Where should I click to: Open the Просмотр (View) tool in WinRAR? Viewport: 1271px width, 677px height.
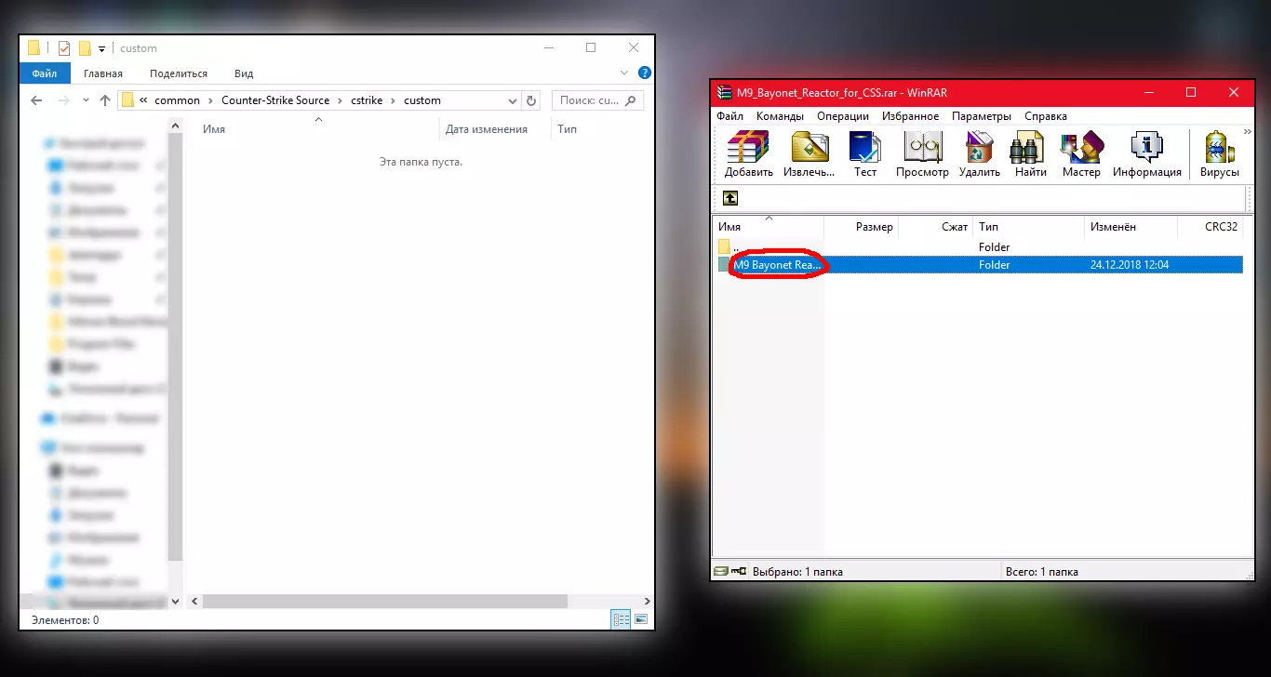pos(922,147)
